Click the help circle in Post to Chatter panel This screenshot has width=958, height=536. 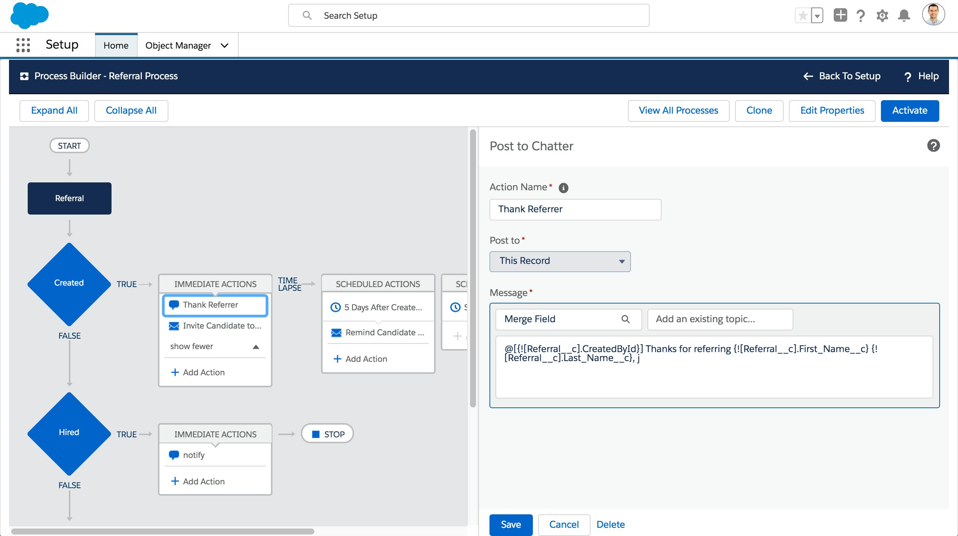pyautogui.click(x=933, y=146)
